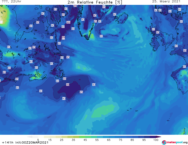The image size is (188, 145).
Task: Pick the dark purple arrow end of the color scale
Action: (159, 137)
